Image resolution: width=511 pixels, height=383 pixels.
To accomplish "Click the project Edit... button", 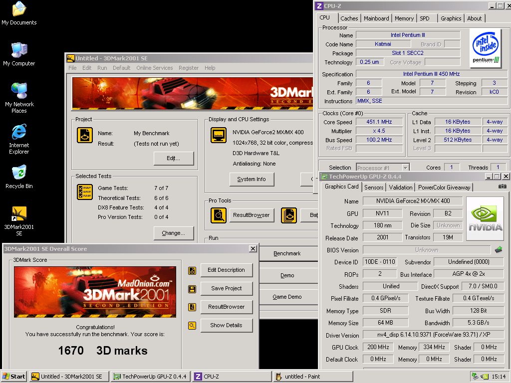I will pyautogui.click(x=173, y=158).
